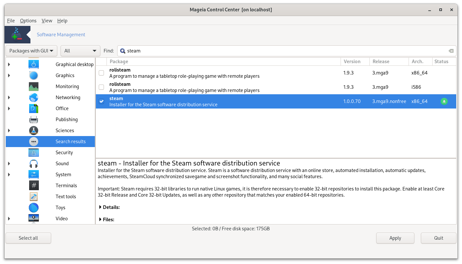
Task: Click the Networking globe icon
Action: (34, 98)
